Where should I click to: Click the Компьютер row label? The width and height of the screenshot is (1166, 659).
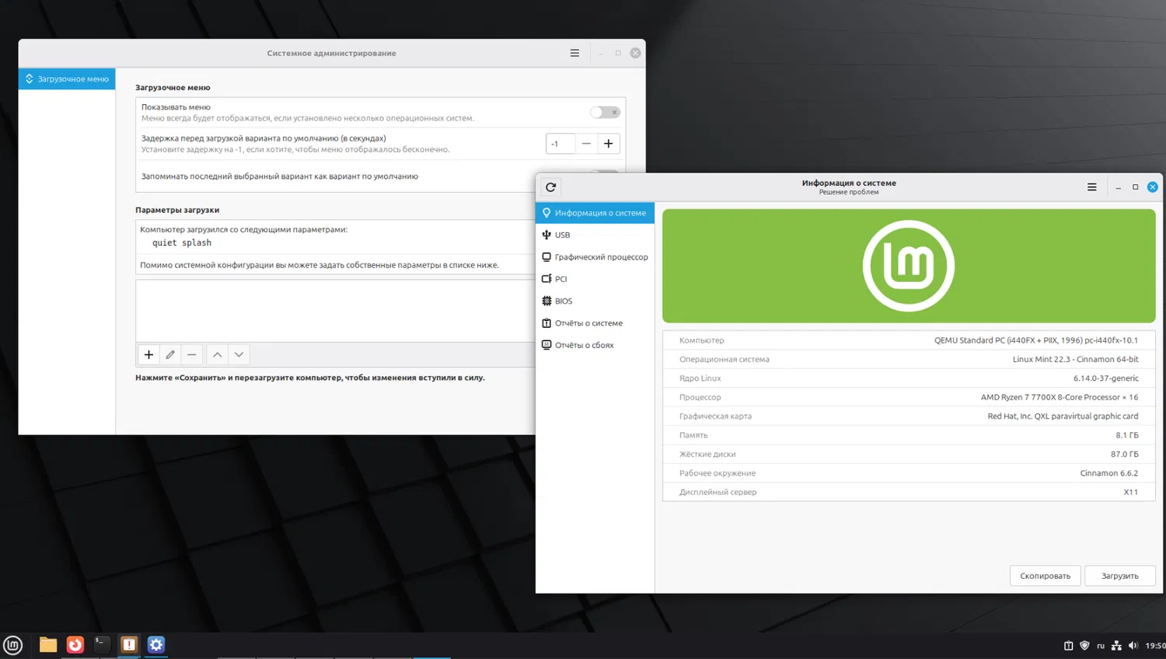click(x=702, y=340)
